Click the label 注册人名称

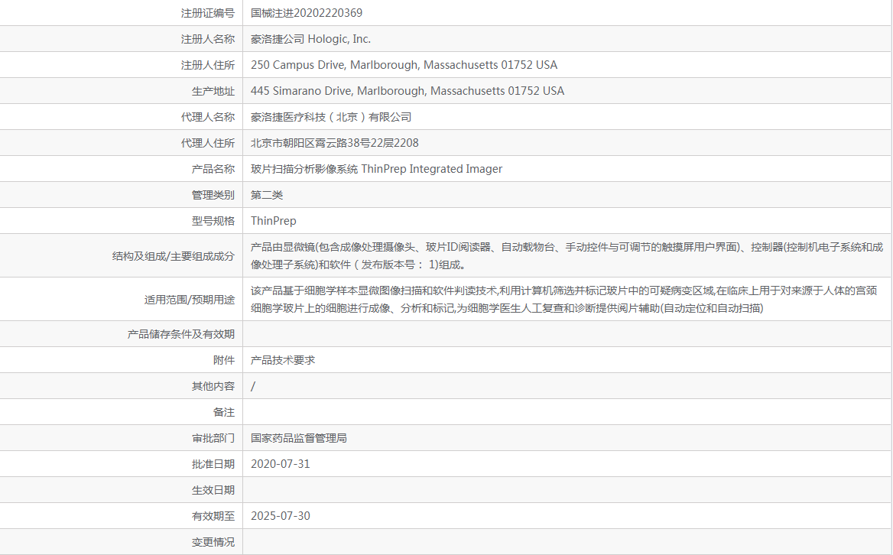click(x=208, y=39)
